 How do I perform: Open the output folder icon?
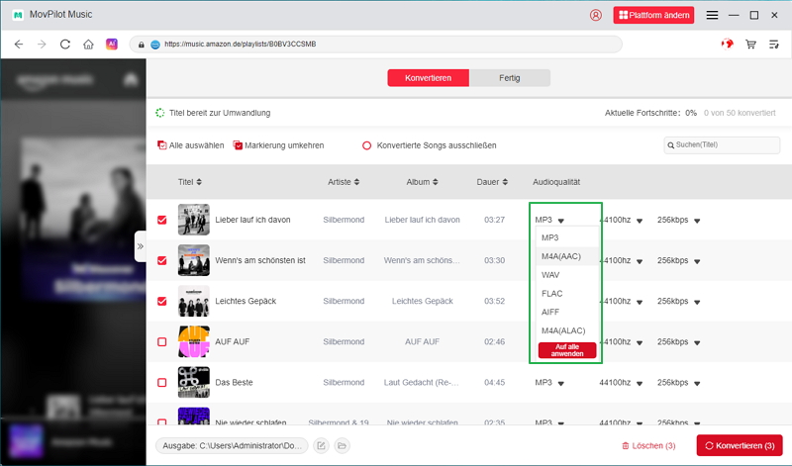[x=342, y=446]
